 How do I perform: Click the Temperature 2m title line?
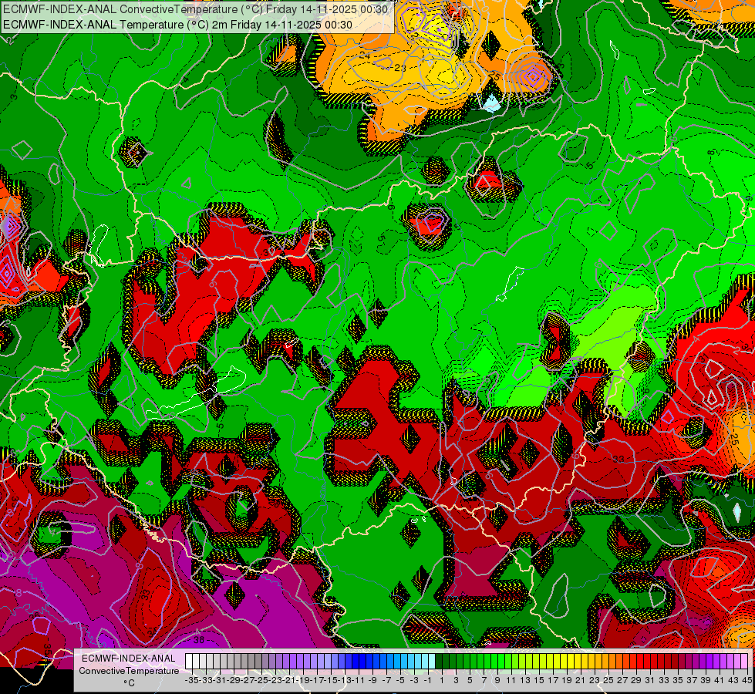click(177, 25)
